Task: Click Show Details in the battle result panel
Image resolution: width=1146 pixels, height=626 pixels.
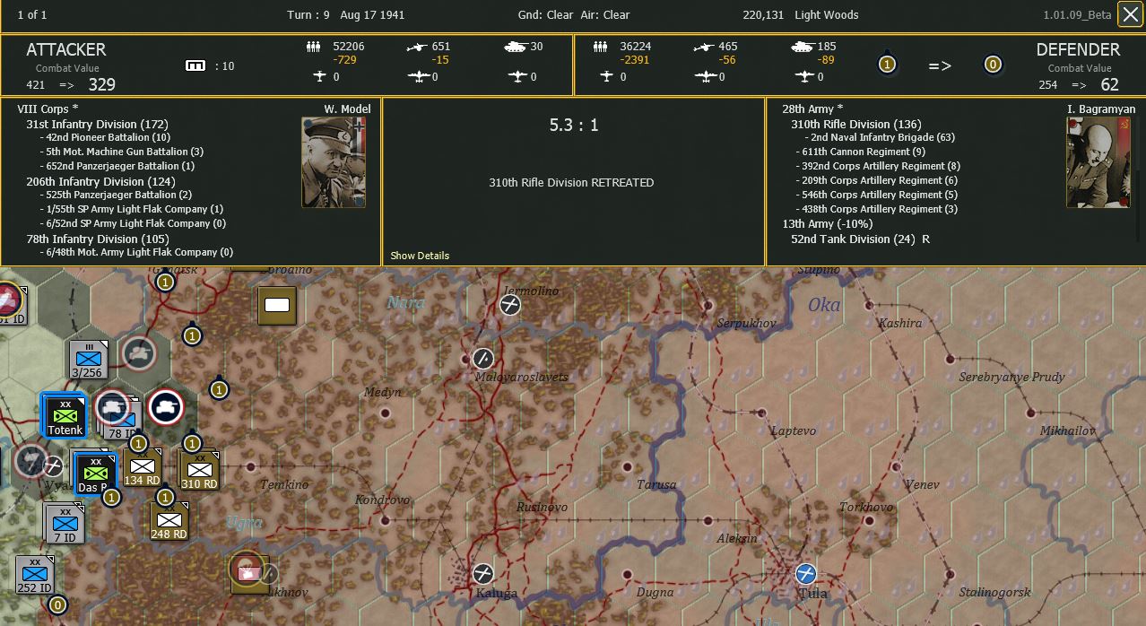Action: pos(420,256)
